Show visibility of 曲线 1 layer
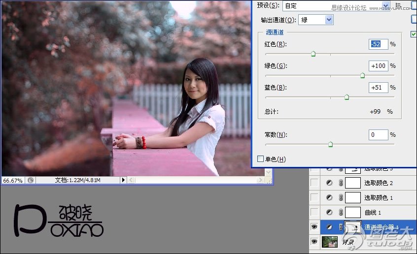Screen dimensions: 417x254 click(314, 212)
